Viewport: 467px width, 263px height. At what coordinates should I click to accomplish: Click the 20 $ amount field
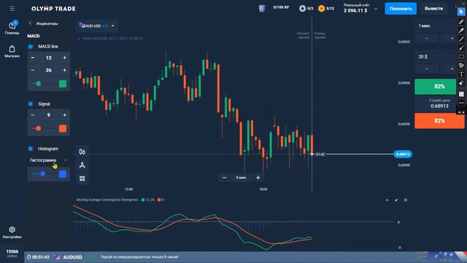tap(435, 57)
